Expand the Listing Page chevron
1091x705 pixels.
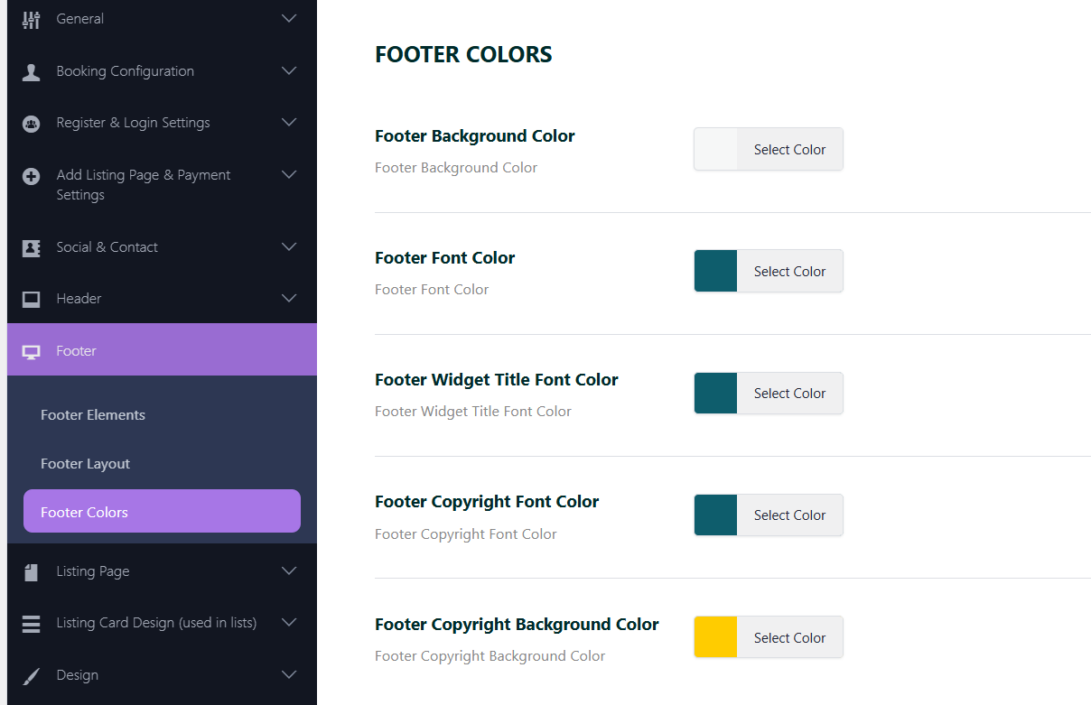point(289,571)
